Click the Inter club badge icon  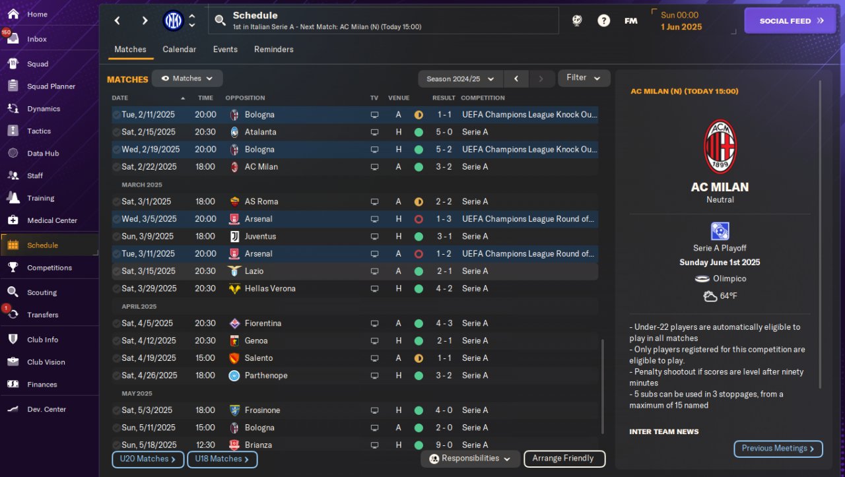(173, 20)
